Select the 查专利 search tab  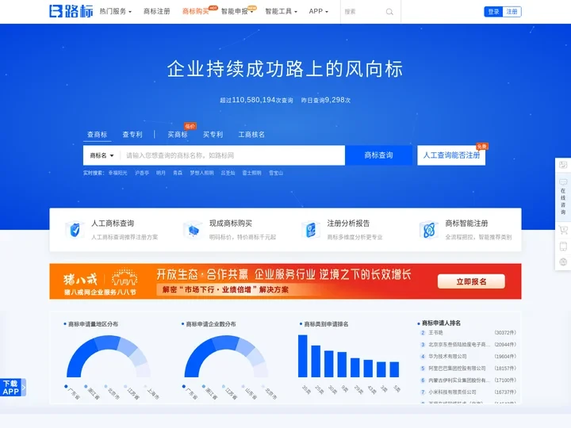pos(132,134)
